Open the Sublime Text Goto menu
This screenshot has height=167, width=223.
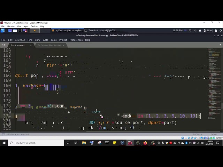(x=46, y=40)
